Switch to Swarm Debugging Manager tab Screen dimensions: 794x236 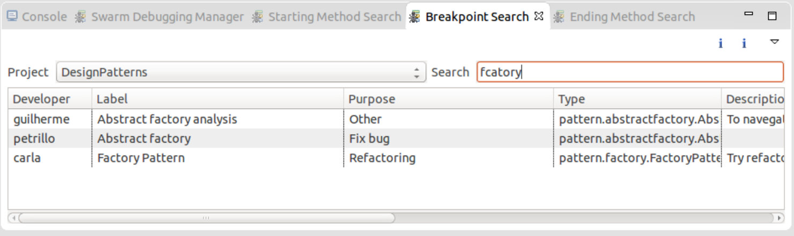[159, 17]
